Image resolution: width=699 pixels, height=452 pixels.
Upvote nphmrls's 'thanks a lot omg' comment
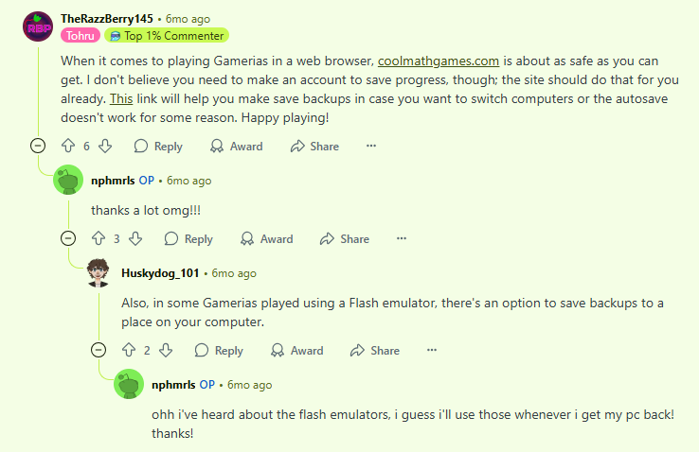pyautogui.click(x=99, y=239)
